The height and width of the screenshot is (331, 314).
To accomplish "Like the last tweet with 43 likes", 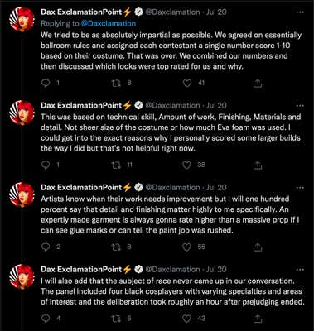I will click(x=187, y=319).
